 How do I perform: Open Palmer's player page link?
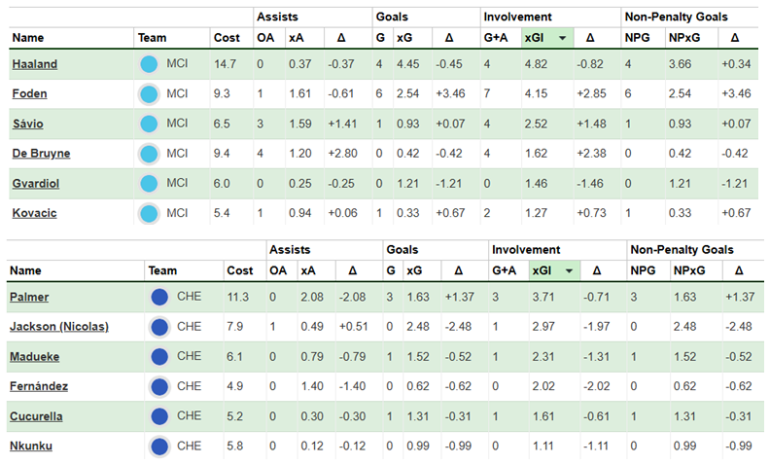30,298
